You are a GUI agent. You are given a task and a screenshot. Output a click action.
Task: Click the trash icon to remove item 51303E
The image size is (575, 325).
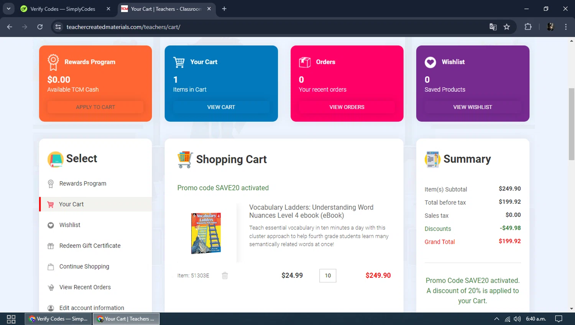point(225,276)
